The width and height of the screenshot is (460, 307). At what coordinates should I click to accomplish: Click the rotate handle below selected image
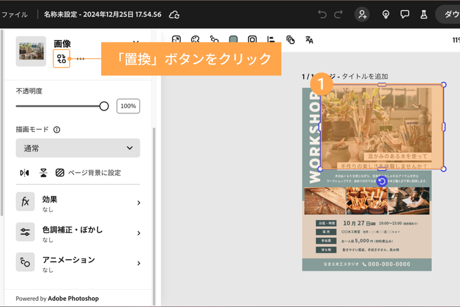tap(381, 181)
